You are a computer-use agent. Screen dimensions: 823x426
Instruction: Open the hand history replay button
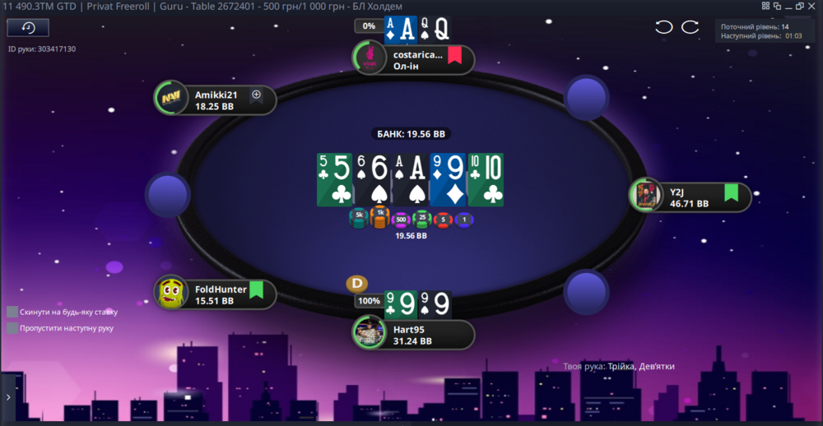click(28, 28)
